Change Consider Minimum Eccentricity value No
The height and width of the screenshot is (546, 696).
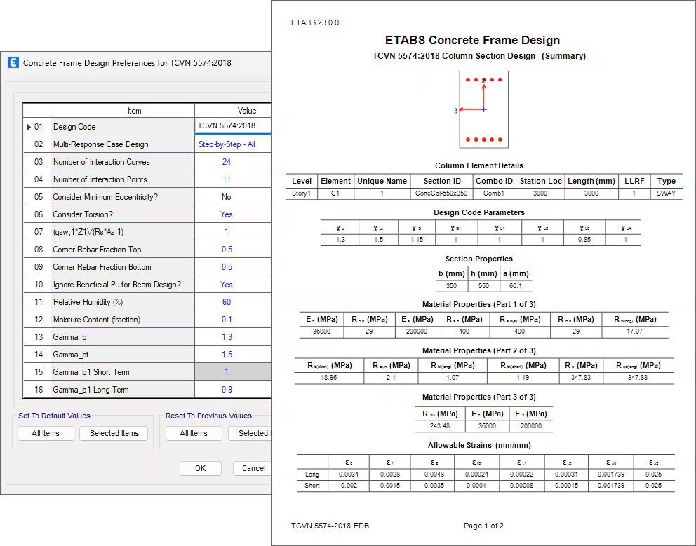(x=227, y=197)
